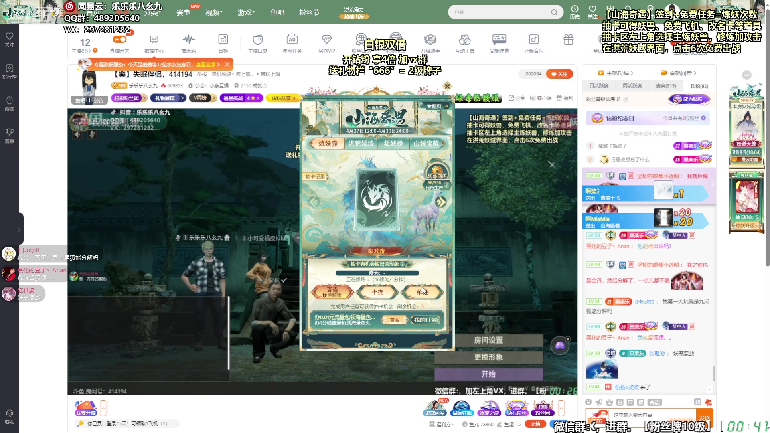
Task: Open 主播口袋 streamer pocket icon
Action: pos(257,43)
